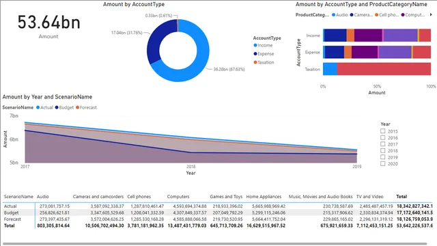This screenshot has height=246, width=437.
Task: Click total Cell phones 3,781,181,962.35
Action: click(145, 225)
